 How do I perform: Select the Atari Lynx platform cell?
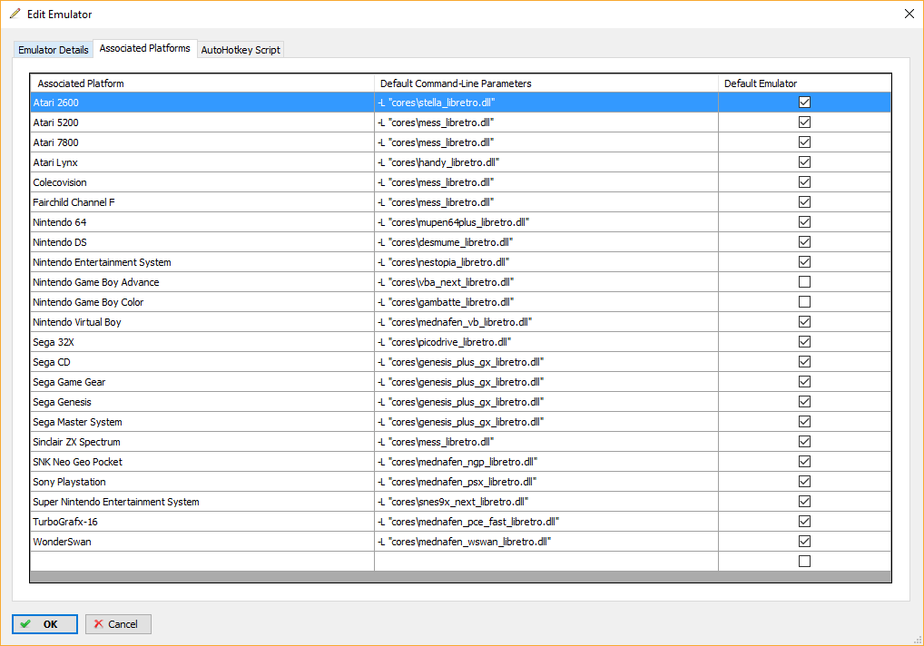202,161
